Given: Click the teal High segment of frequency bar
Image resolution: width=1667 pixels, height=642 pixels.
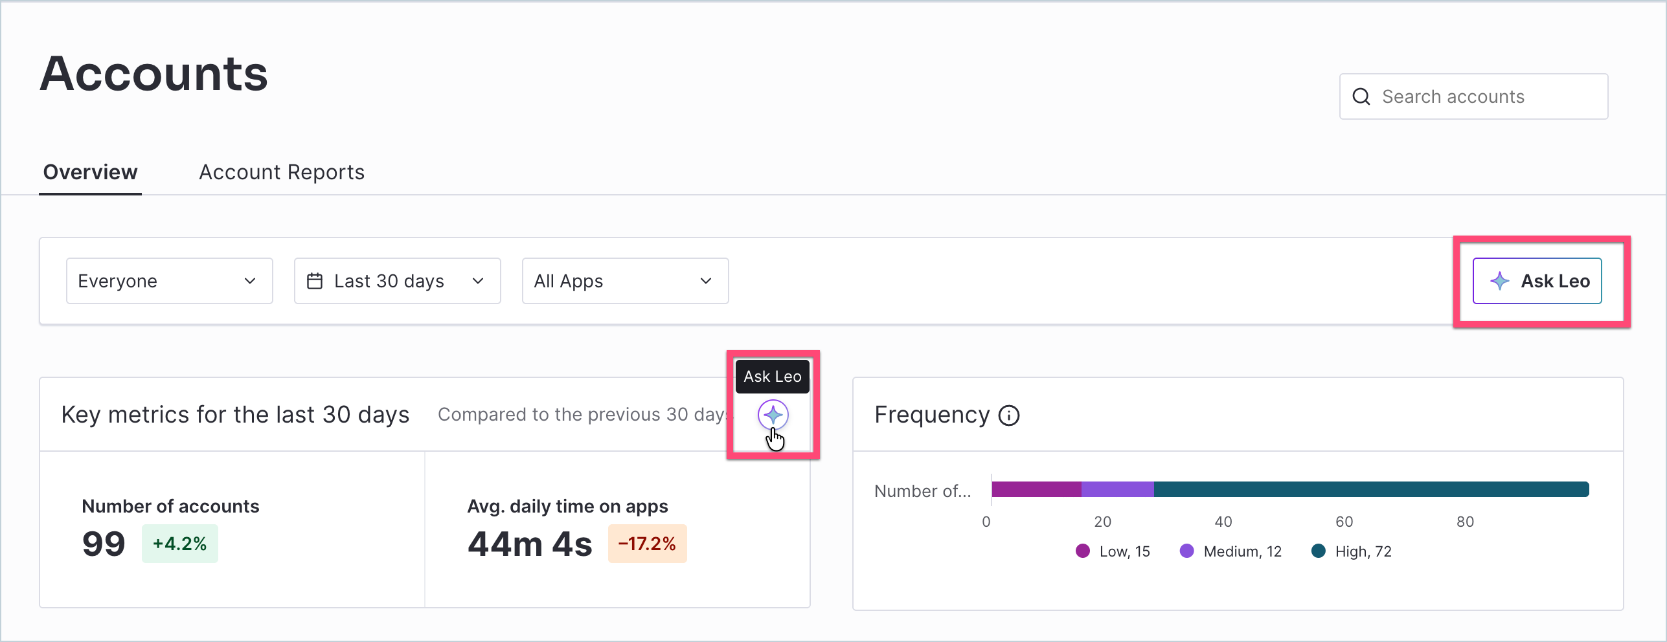Looking at the screenshot, I should (x=1371, y=489).
